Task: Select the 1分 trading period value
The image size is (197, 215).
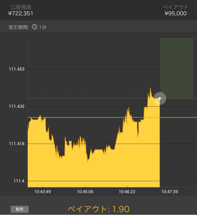Action: 43,27
